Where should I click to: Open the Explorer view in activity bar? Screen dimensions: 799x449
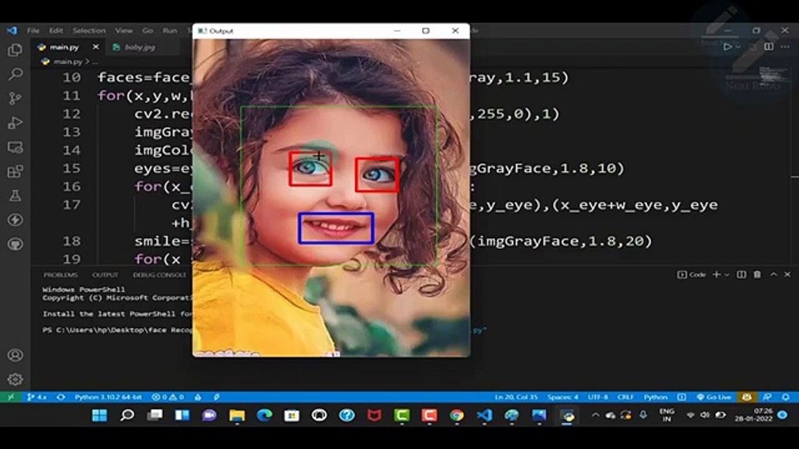[x=15, y=51]
